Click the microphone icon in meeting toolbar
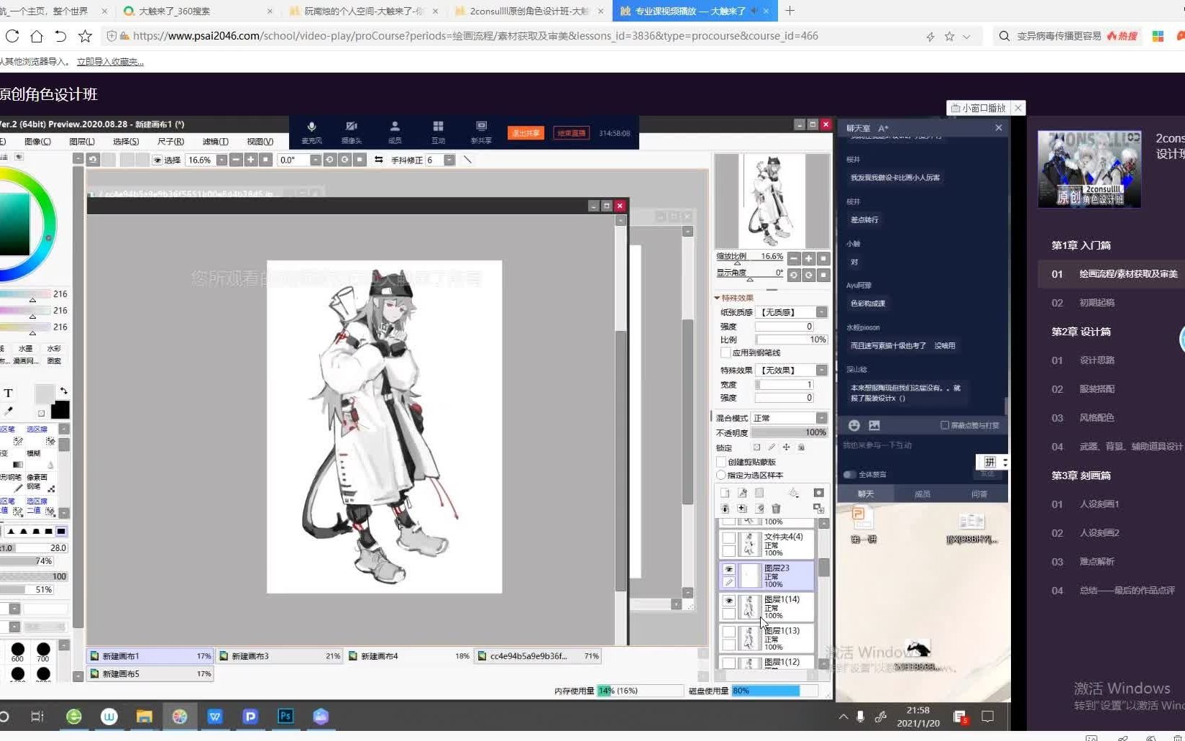Viewport: 1185px width, 741px height. pos(311,127)
